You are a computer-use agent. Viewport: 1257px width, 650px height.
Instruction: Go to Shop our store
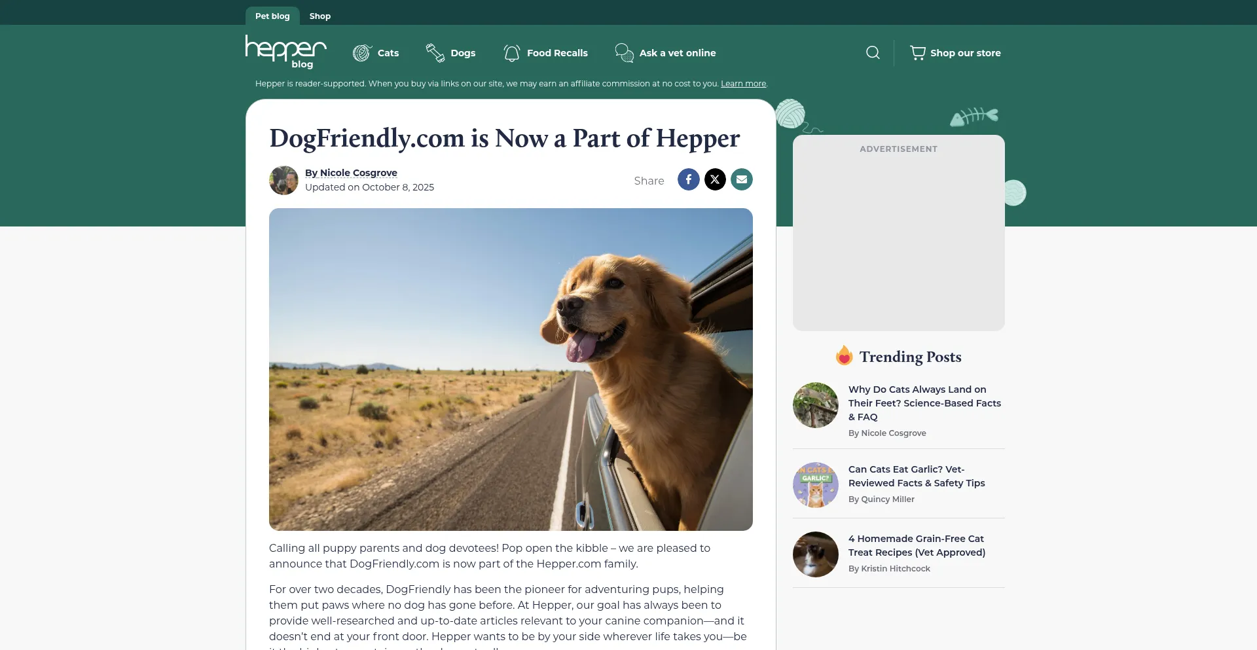pyautogui.click(x=966, y=53)
